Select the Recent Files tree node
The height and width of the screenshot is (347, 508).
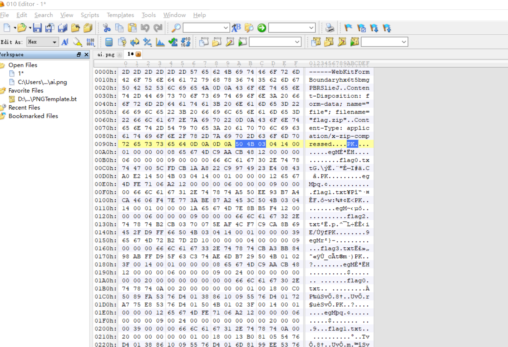pyautogui.click(x=24, y=107)
